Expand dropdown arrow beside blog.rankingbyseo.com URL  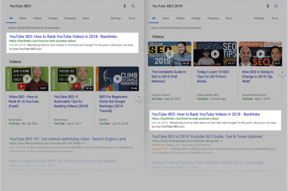pos(221,141)
